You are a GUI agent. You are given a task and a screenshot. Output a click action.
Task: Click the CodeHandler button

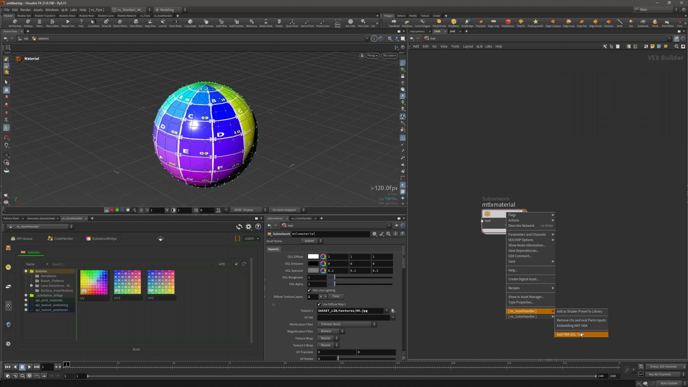point(60,239)
